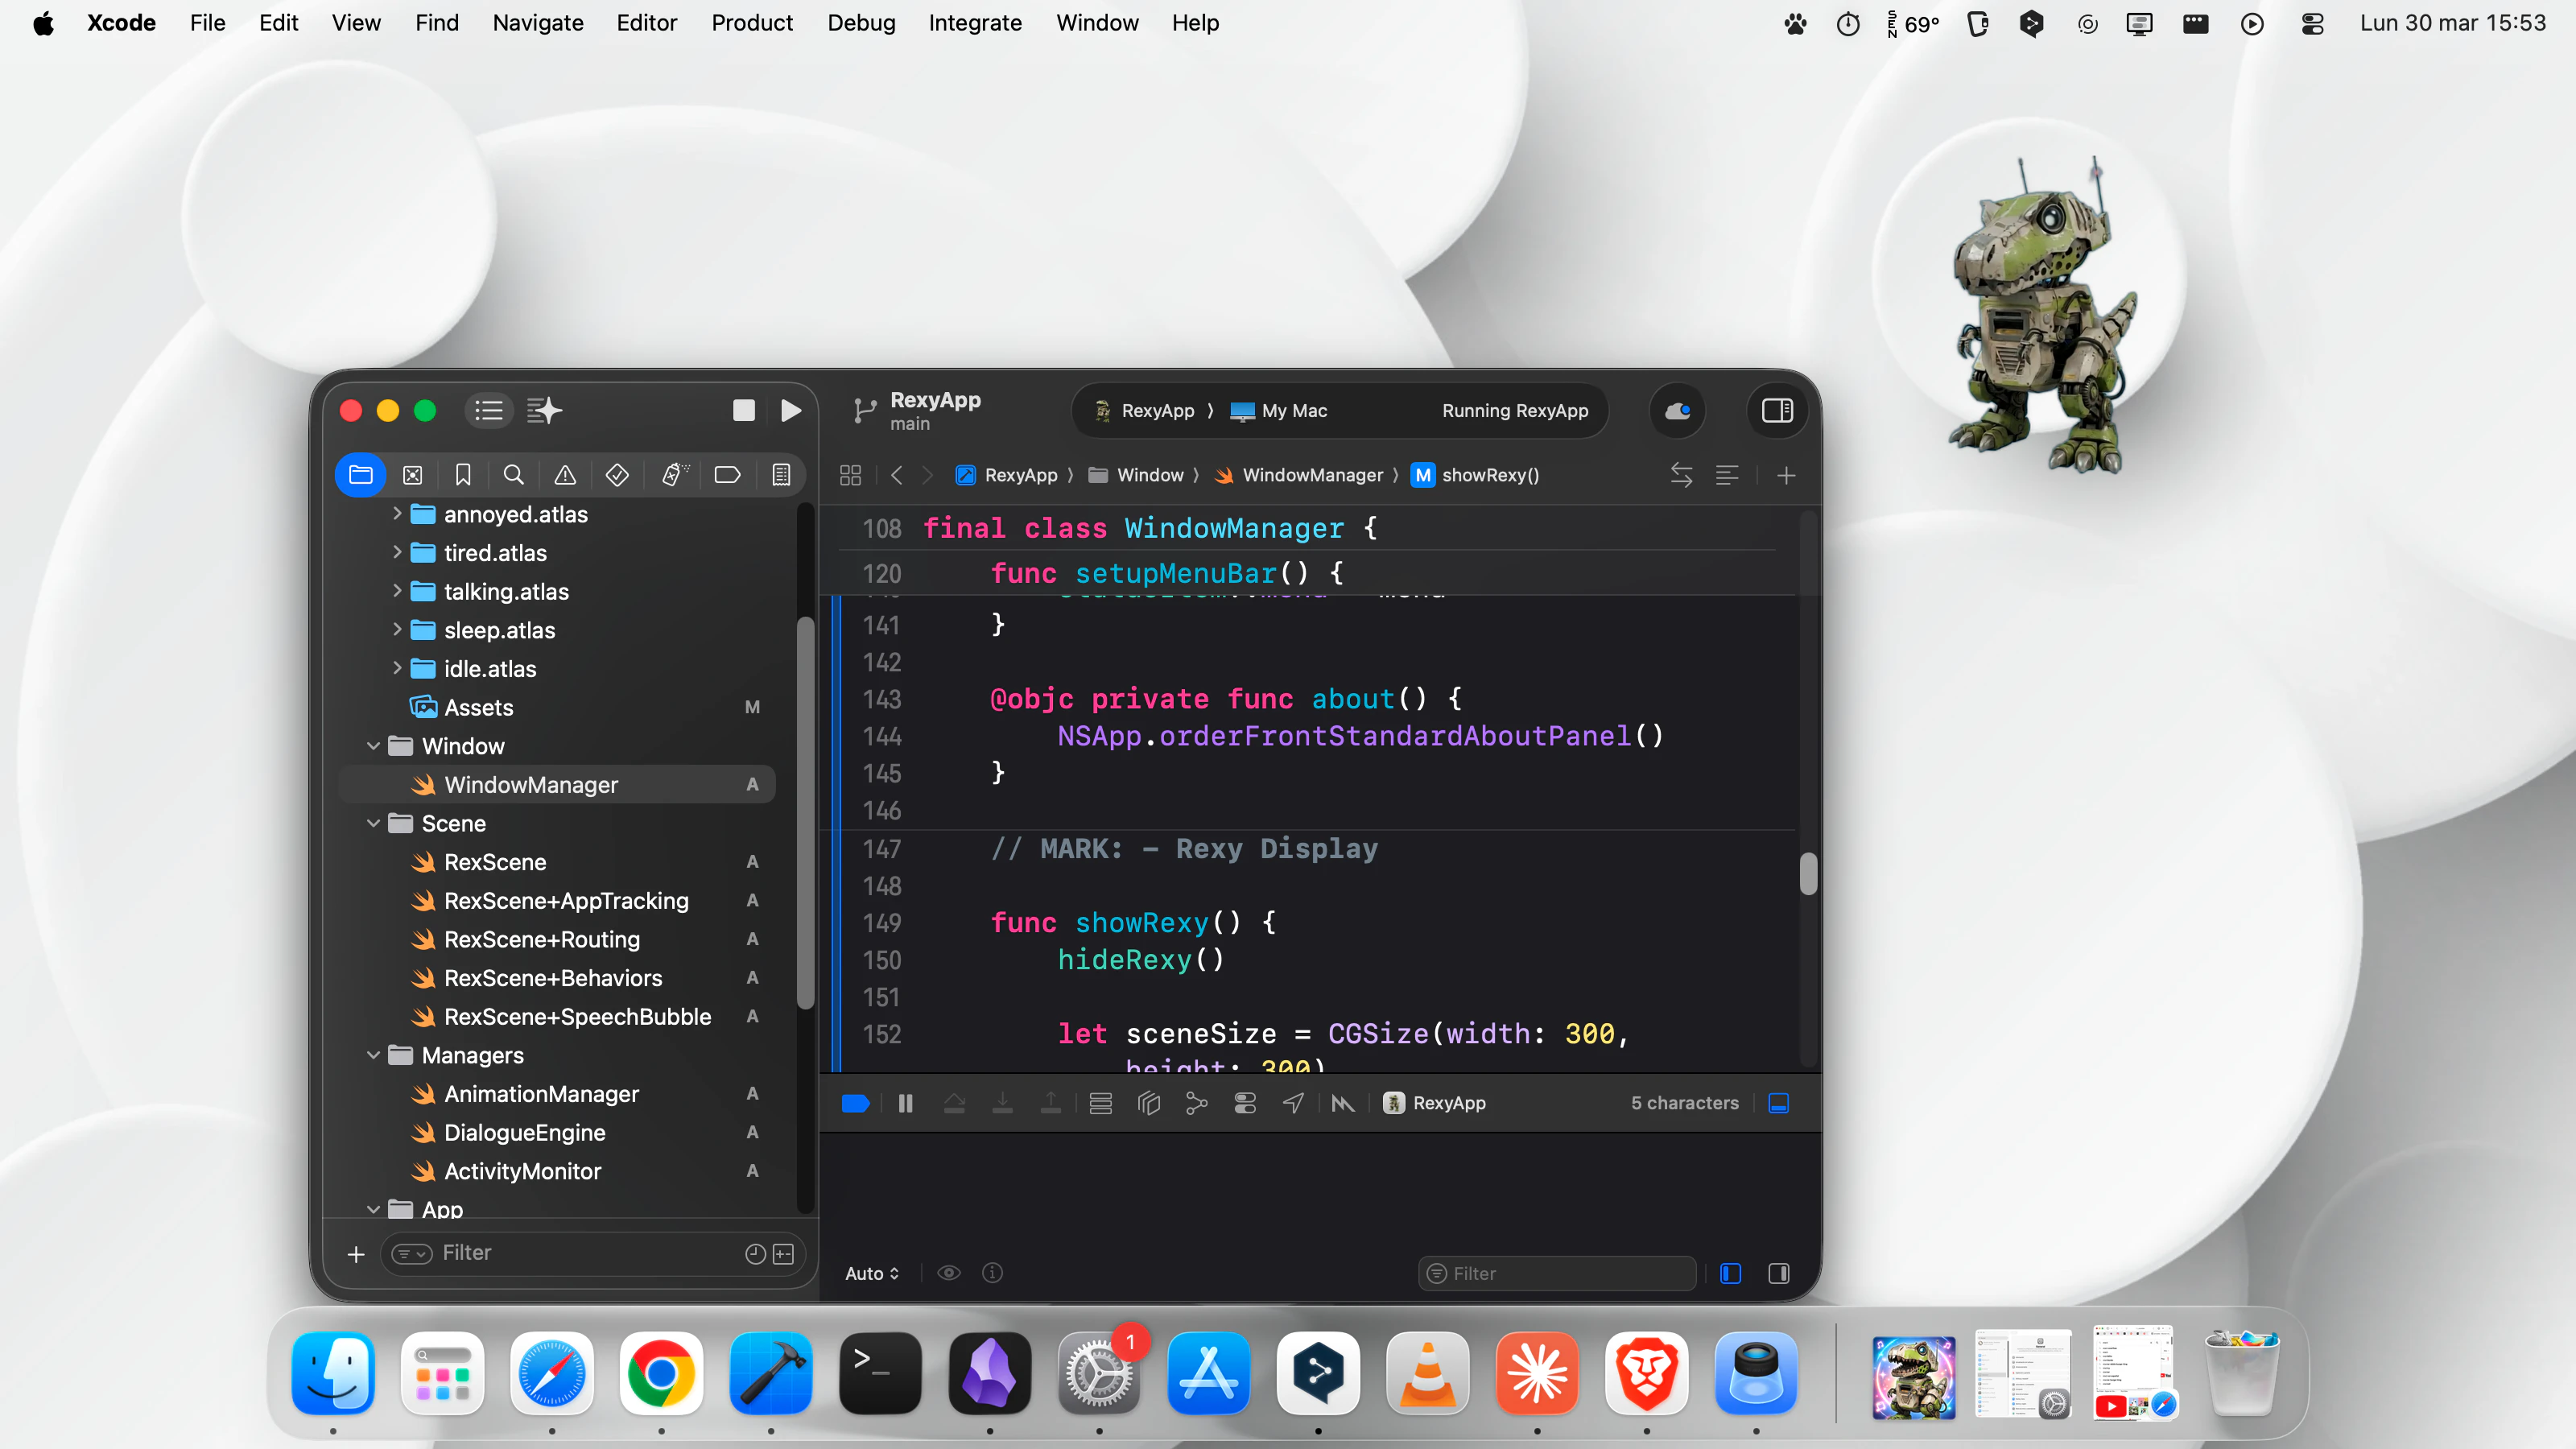Open the Bookmark navigator icon
The width and height of the screenshot is (2576, 1449).
tap(463, 474)
